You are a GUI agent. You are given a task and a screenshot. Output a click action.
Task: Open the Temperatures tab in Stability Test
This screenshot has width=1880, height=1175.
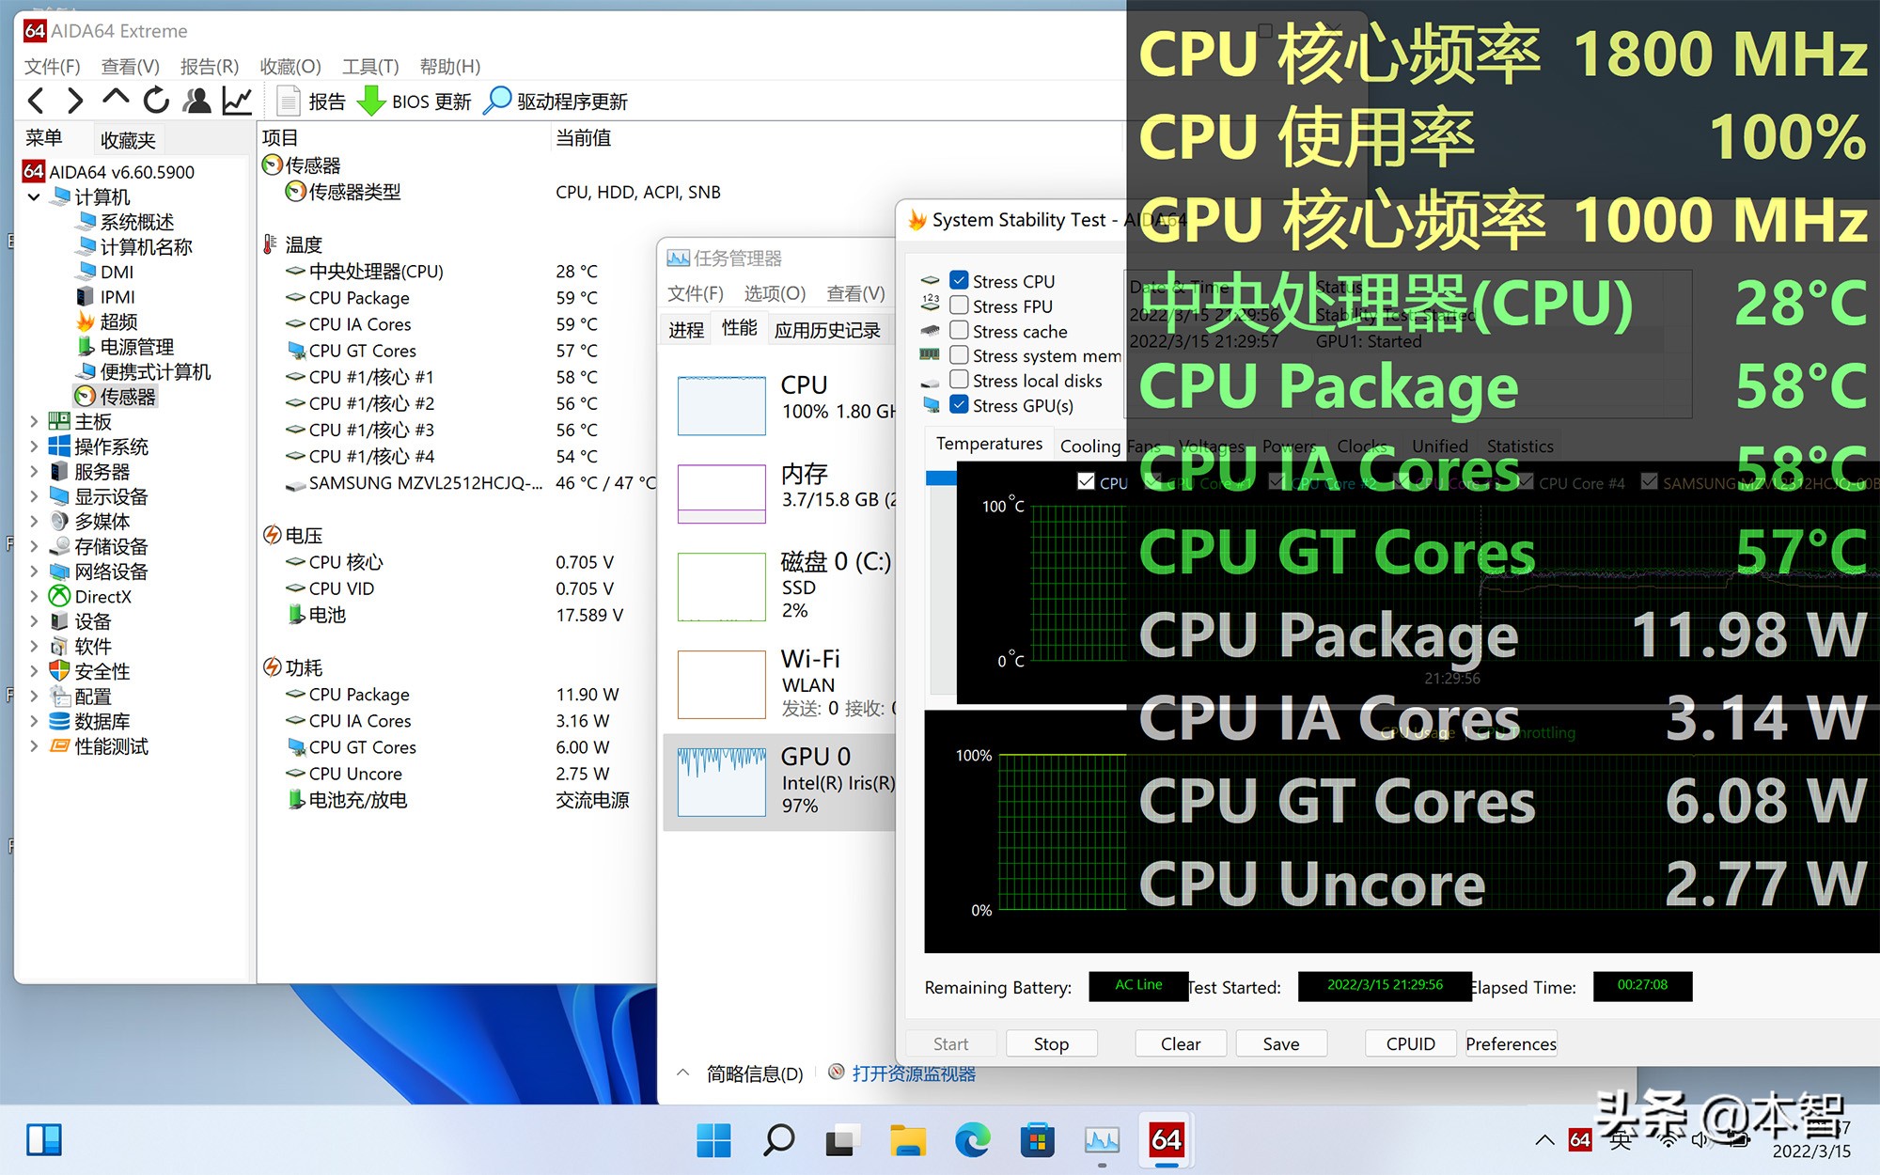click(x=989, y=444)
